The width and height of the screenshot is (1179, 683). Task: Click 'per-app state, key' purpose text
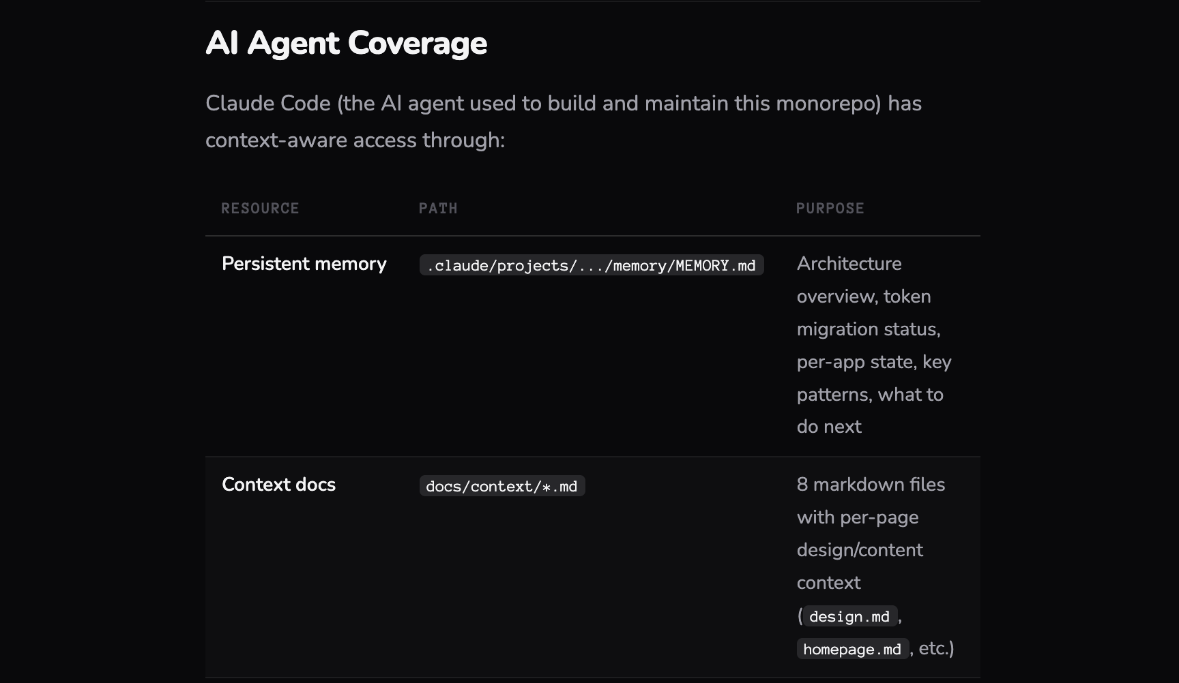874,362
